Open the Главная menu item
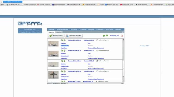The height and width of the screenshot is (97, 174). coord(51,30)
